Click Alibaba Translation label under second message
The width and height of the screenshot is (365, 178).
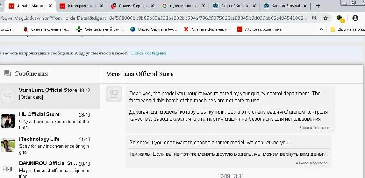[312, 163]
